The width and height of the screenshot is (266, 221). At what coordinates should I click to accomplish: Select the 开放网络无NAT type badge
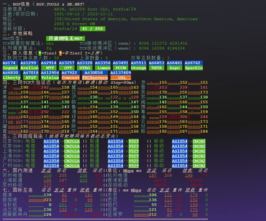tap(65, 39)
